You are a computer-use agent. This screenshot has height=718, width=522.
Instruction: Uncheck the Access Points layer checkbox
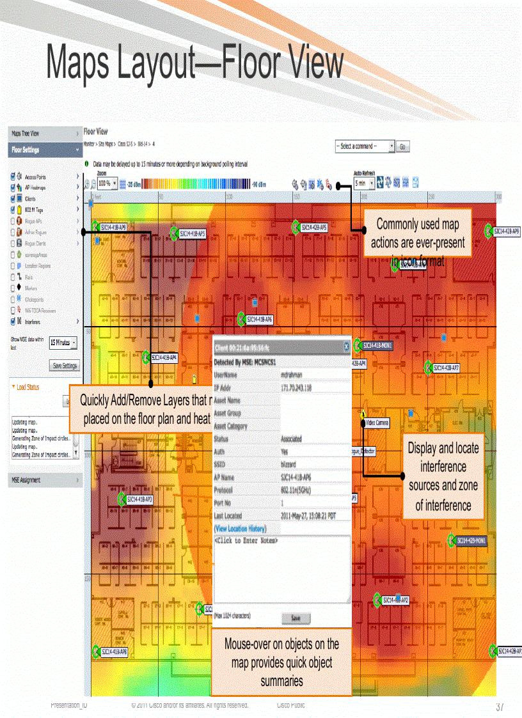(13, 176)
